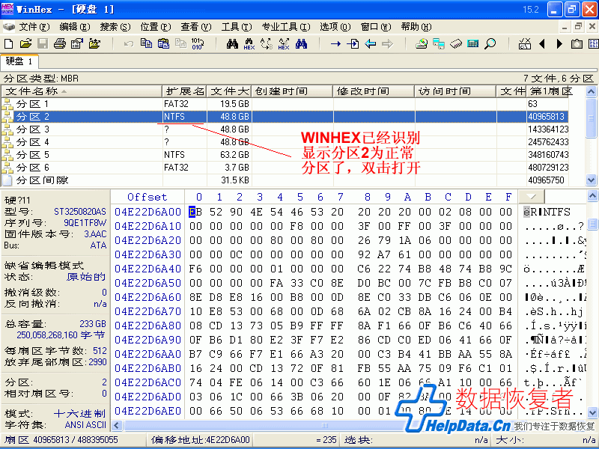599x449 pixels.
Task: Click the partition list scroll-up arrow
Action: (x=591, y=91)
